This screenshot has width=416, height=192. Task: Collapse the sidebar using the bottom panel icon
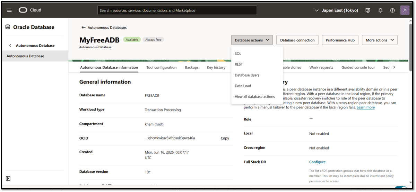[8, 178]
